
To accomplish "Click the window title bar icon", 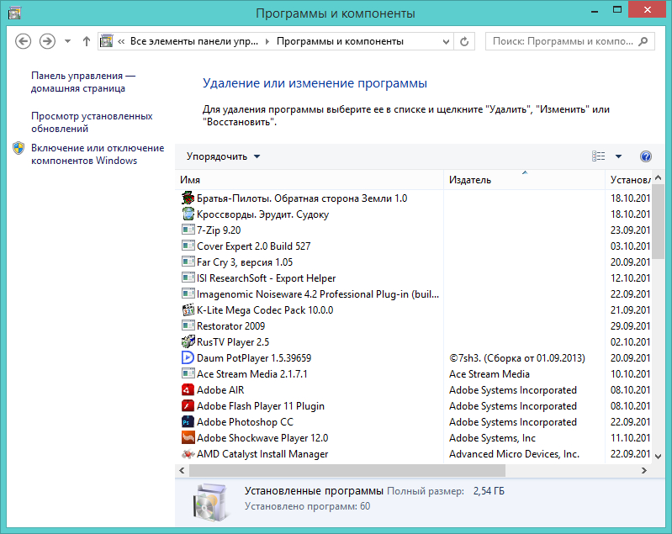I will (14, 13).
